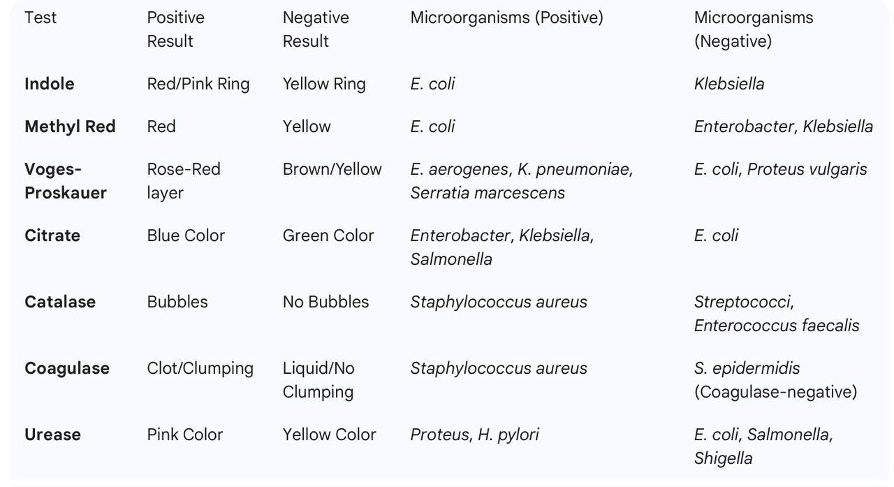Click the 'Test' column header
The width and height of the screenshot is (894, 487).
pyautogui.click(x=41, y=17)
